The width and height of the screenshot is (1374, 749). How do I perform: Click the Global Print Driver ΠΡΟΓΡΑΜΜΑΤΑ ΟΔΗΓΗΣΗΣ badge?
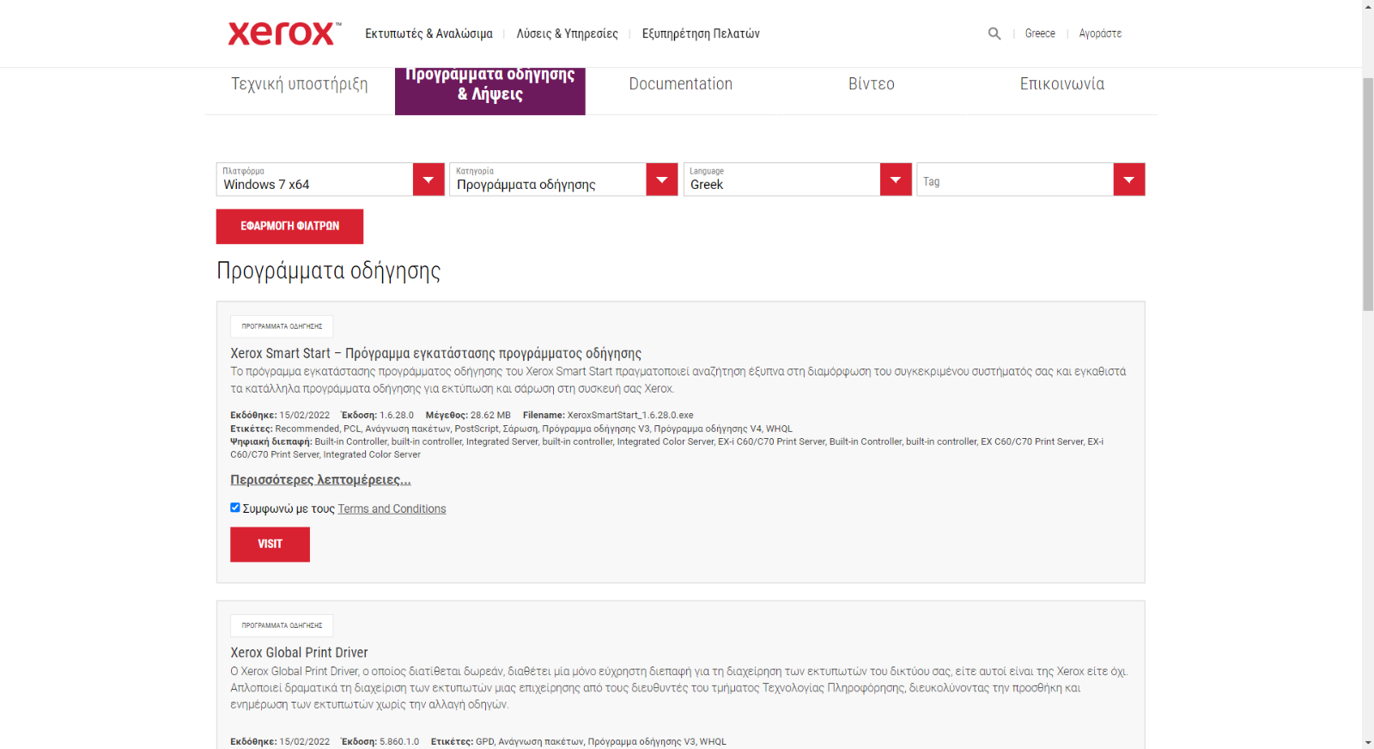click(x=282, y=625)
